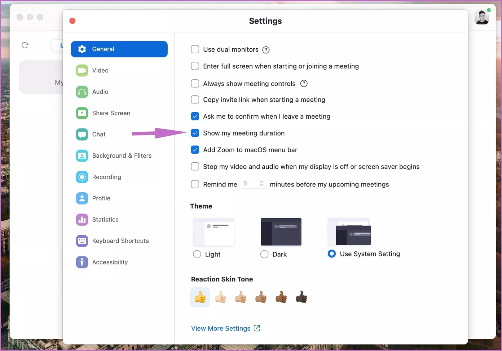Click the Audio headphones icon

point(82,92)
